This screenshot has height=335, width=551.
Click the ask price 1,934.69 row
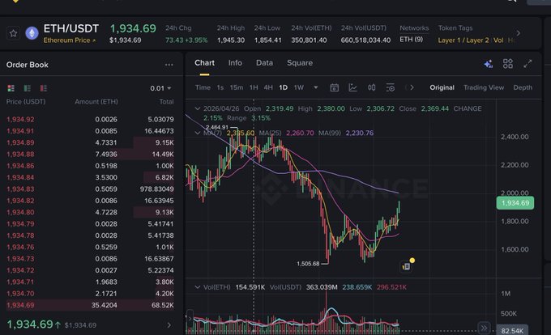coord(90,305)
